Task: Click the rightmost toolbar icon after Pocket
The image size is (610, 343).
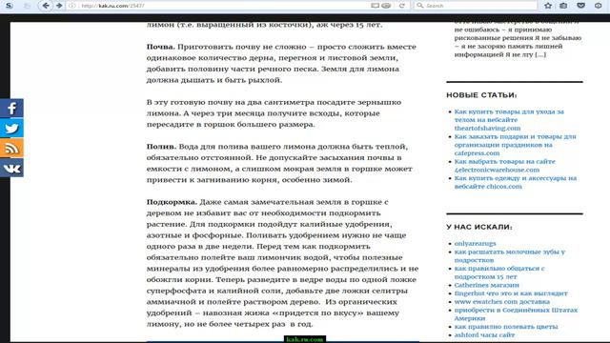Action: click(599, 6)
